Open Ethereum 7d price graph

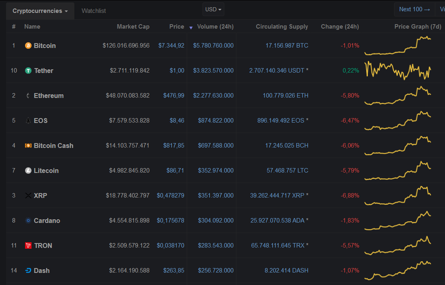point(398,96)
